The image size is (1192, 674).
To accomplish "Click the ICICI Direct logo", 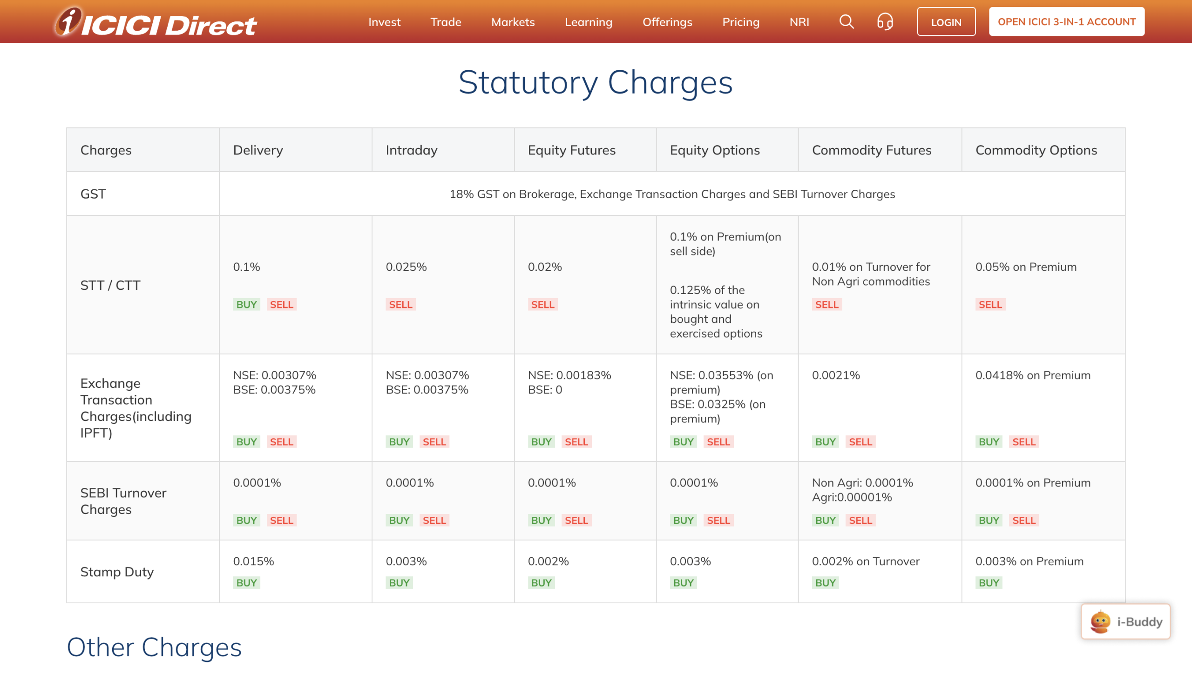I will 155,22.
